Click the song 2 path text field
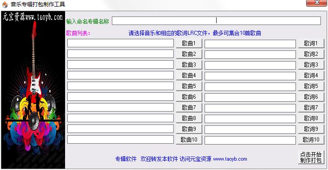The width and height of the screenshot is (328, 170). 120,54
